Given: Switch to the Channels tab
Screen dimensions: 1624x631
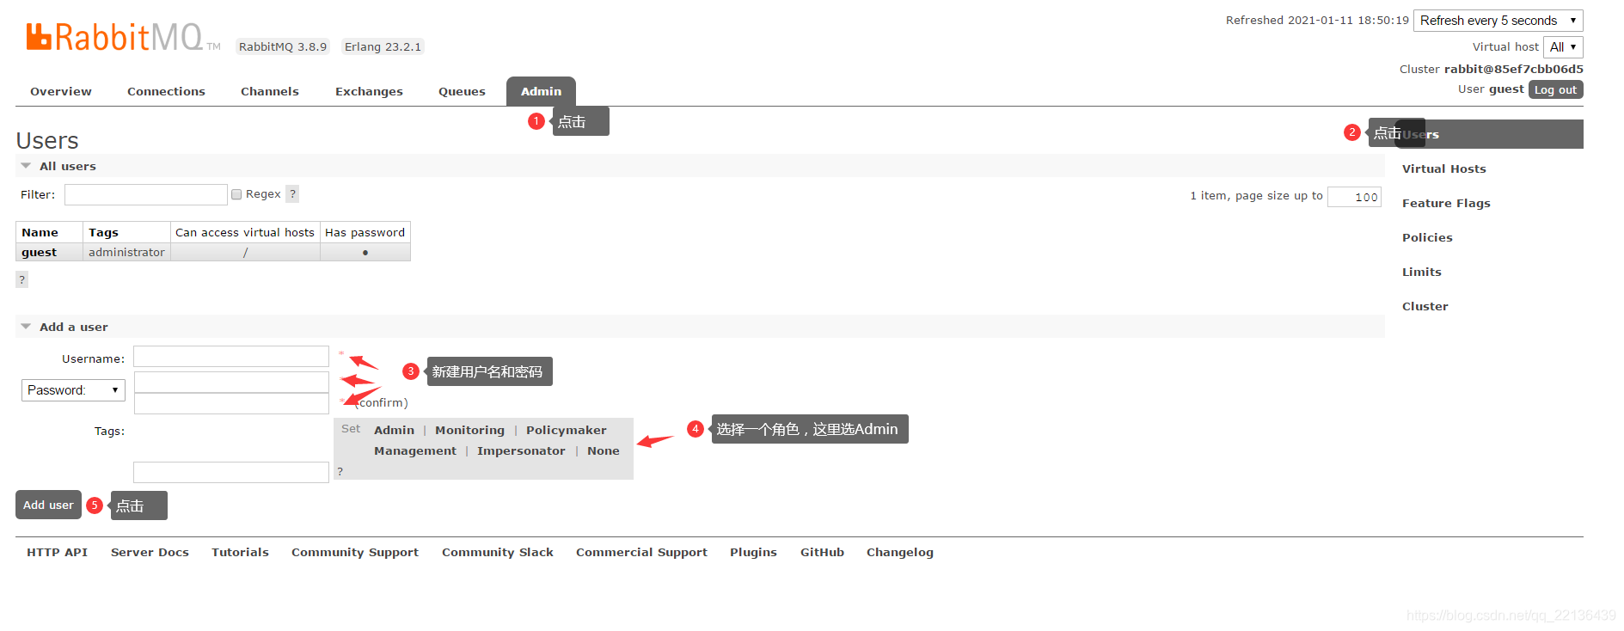Looking at the screenshot, I should click(270, 91).
